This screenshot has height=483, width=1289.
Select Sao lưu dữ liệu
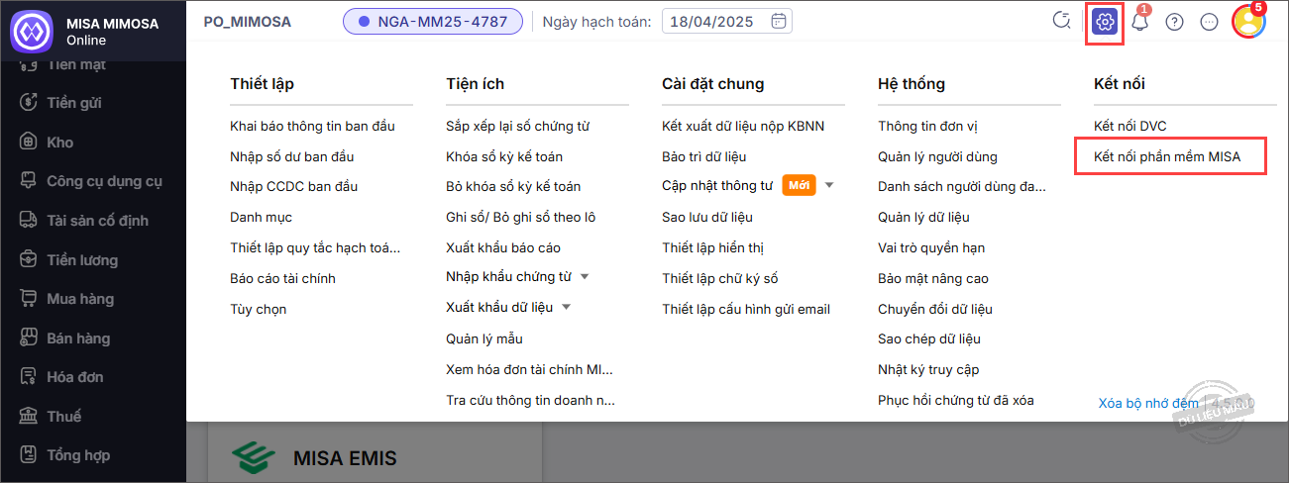(707, 217)
